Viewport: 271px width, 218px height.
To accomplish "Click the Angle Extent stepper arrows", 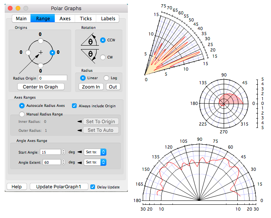I will point(64,162).
